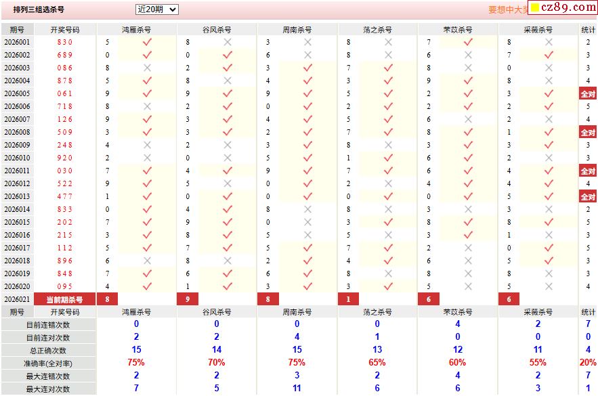Viewport: 598px width, 396px height.
Task: Click the cz89.com site logo
Action: tap(563, 7)
